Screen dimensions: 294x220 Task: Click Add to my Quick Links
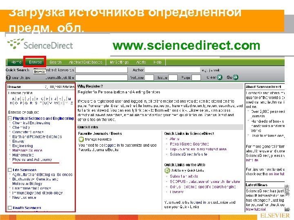[187, 170]
